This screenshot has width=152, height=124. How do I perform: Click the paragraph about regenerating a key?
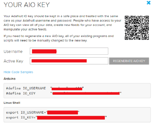coord(59,38)
